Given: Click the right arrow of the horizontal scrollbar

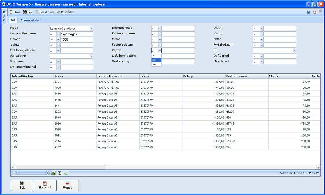Looking at the screenshot, I should coord(318,167).
